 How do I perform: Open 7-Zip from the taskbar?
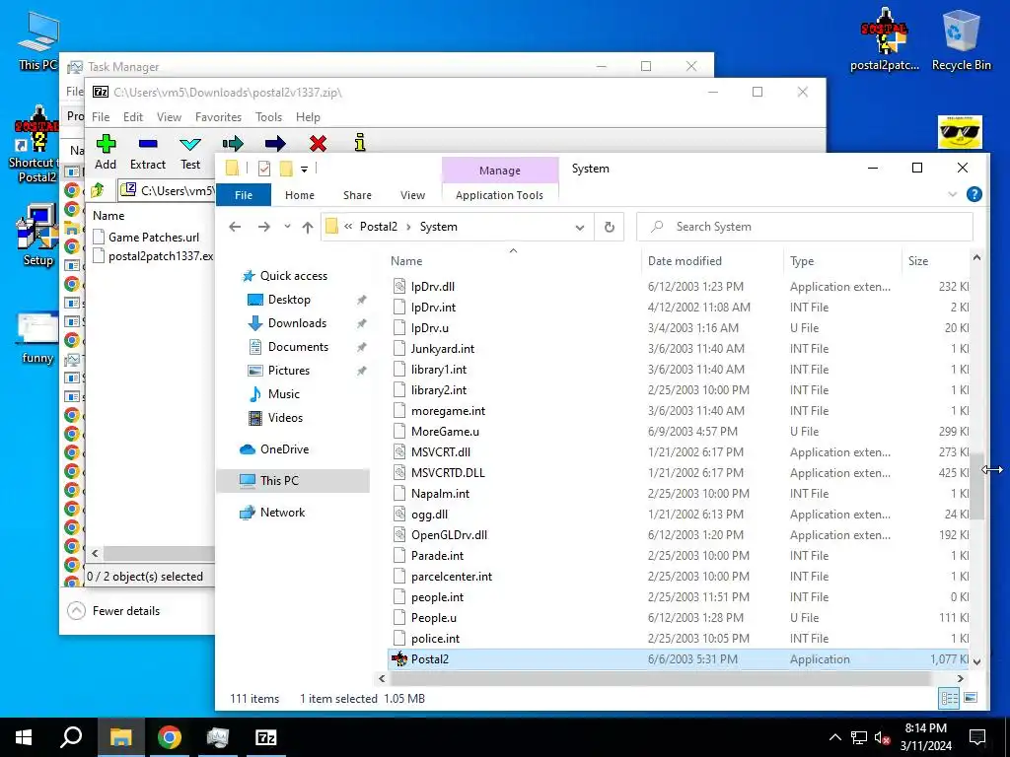pos(266,737)
